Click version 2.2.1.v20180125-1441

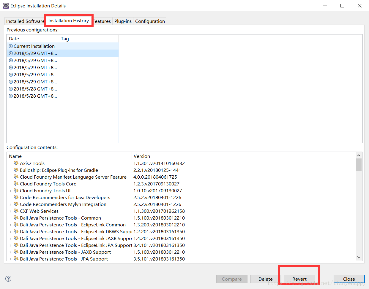point(157,170)
